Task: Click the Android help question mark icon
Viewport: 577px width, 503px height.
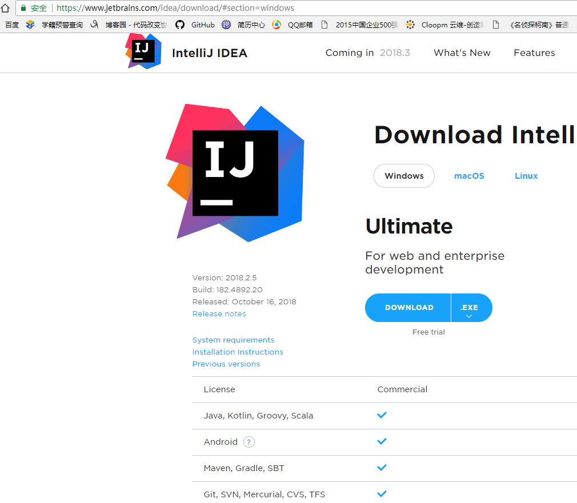Action: point(249,442)
